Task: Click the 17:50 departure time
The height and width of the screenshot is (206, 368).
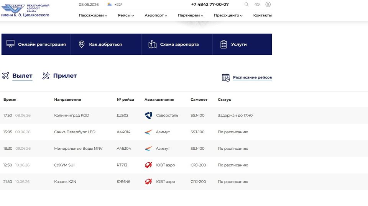Action: 8,115
